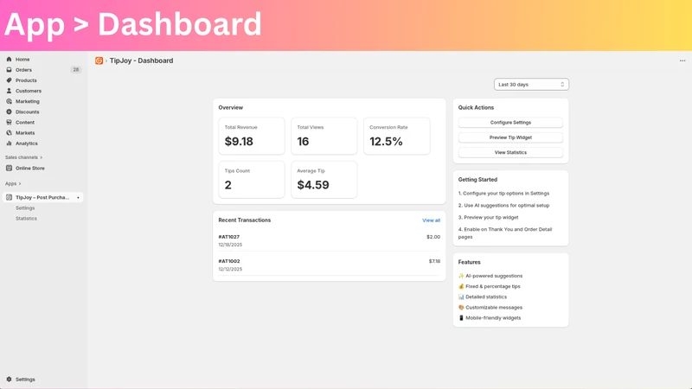Open Orders in the sidebar
The image size is (692, 389).
[x=23, y=70]
